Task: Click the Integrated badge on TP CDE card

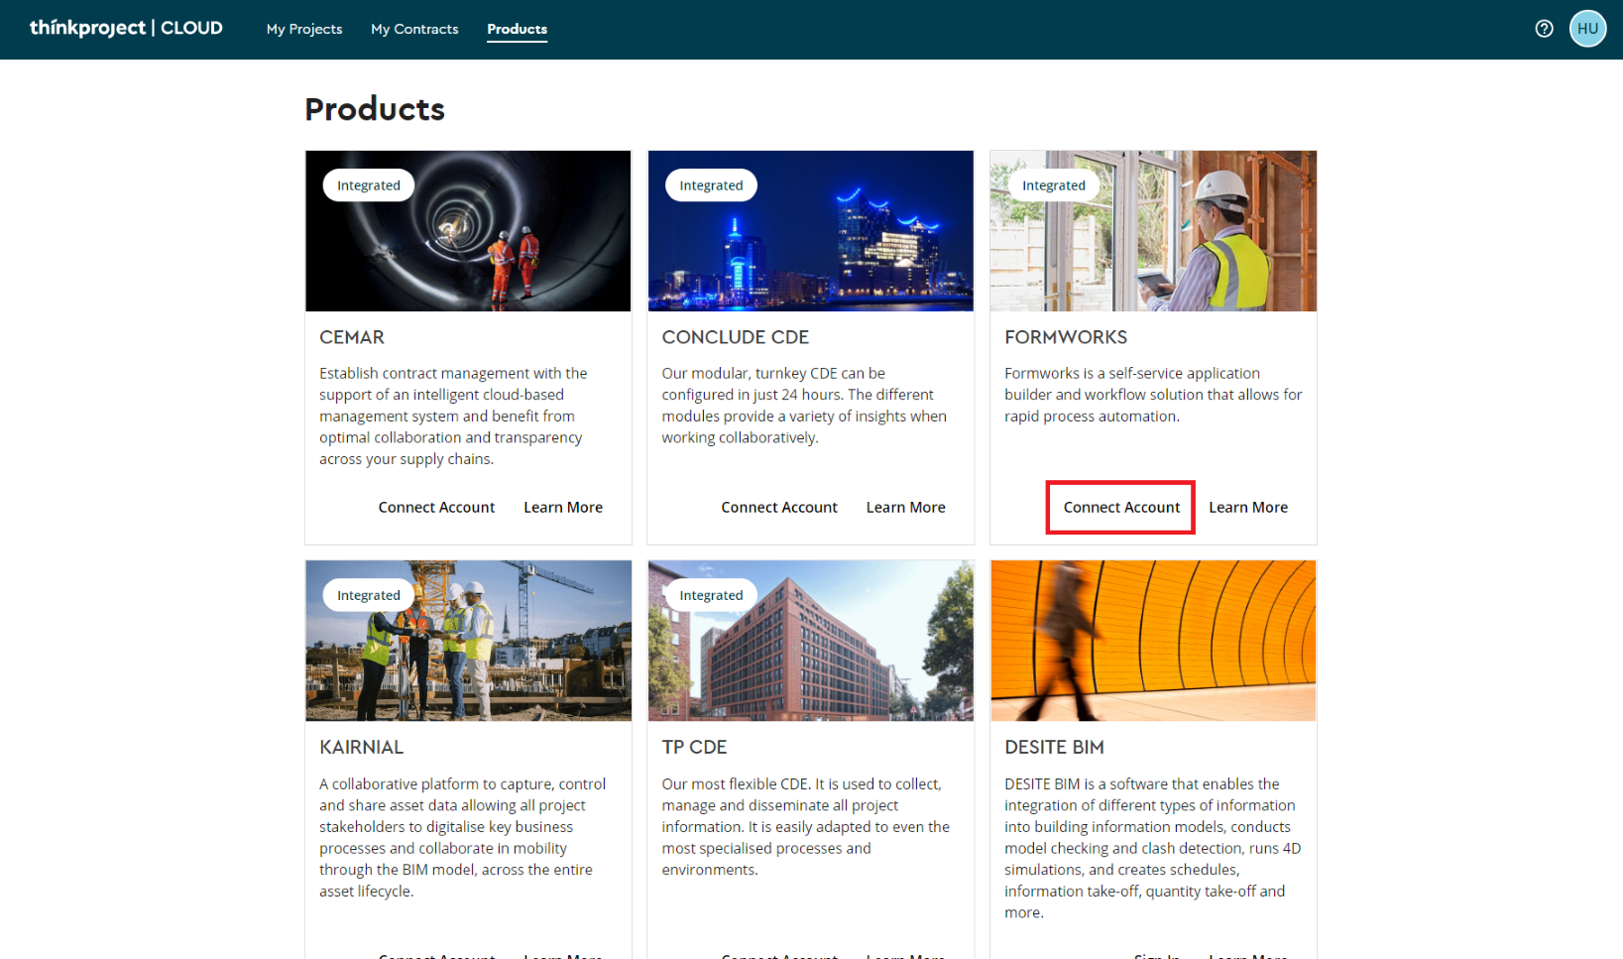Action: 711,595
